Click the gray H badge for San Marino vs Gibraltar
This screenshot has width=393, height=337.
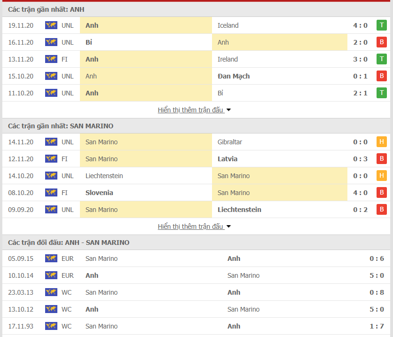click(381, 142)
